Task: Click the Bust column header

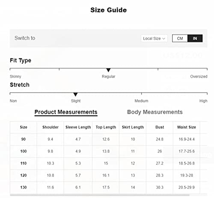Action: coord(160,127)
